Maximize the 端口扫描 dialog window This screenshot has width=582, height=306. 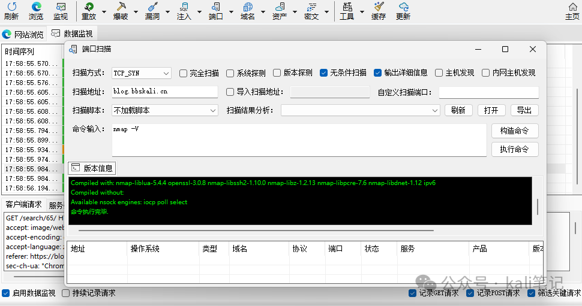click(505, 49)
